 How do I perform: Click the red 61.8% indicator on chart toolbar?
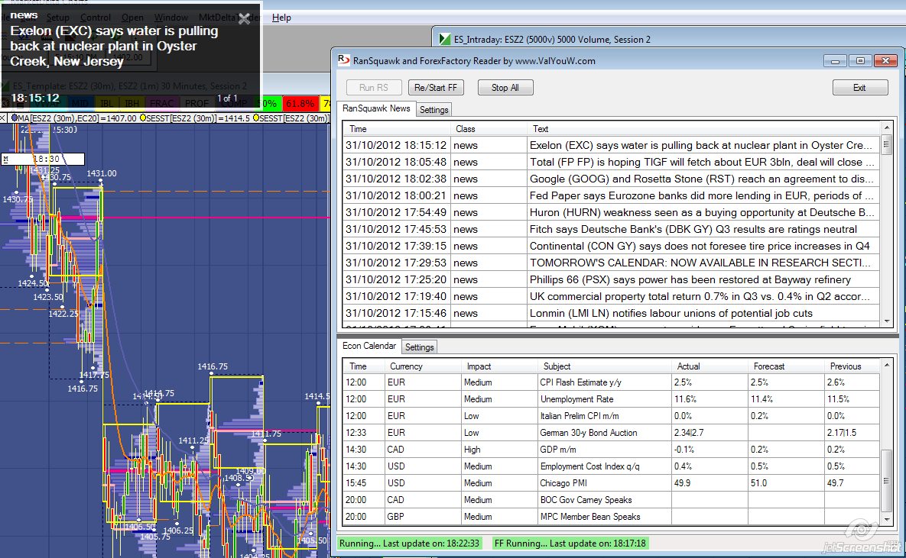click(299, 104)
